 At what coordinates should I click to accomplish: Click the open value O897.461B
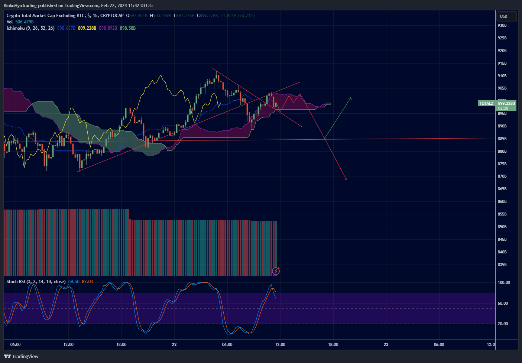[x=137, y=16]
